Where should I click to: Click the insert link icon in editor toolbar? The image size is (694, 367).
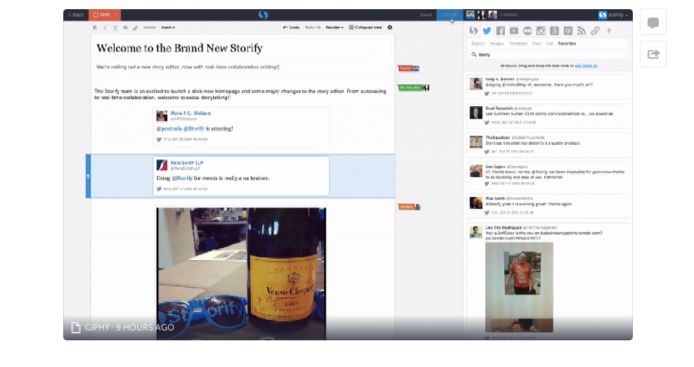tap(136, 27)
